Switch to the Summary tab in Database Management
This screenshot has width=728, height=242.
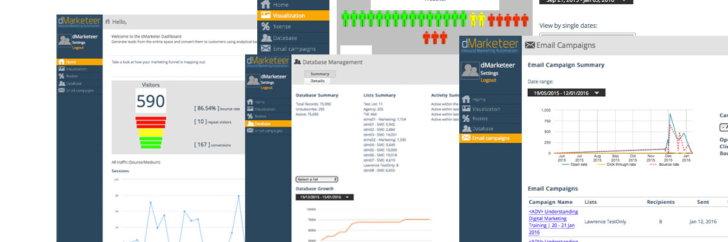tap(320, 73)
